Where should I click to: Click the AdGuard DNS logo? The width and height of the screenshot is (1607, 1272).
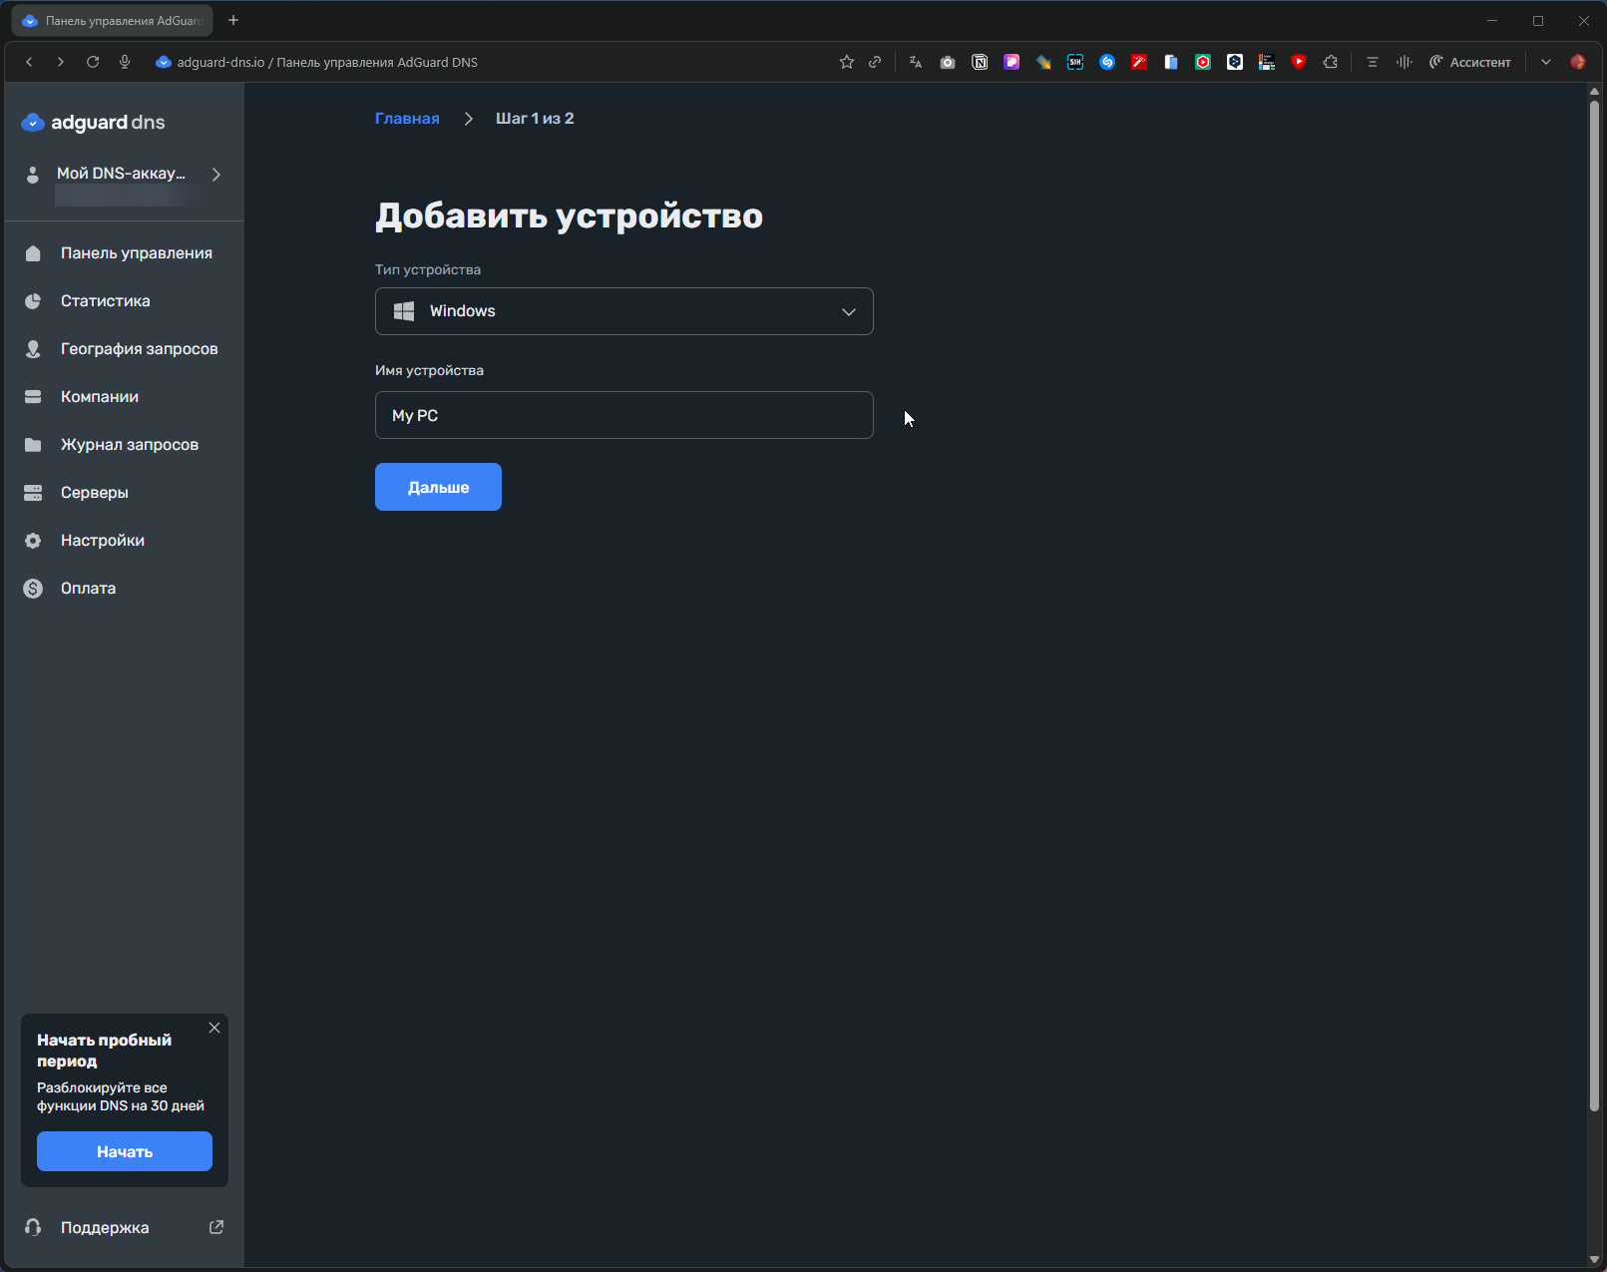tap(93, 123)
